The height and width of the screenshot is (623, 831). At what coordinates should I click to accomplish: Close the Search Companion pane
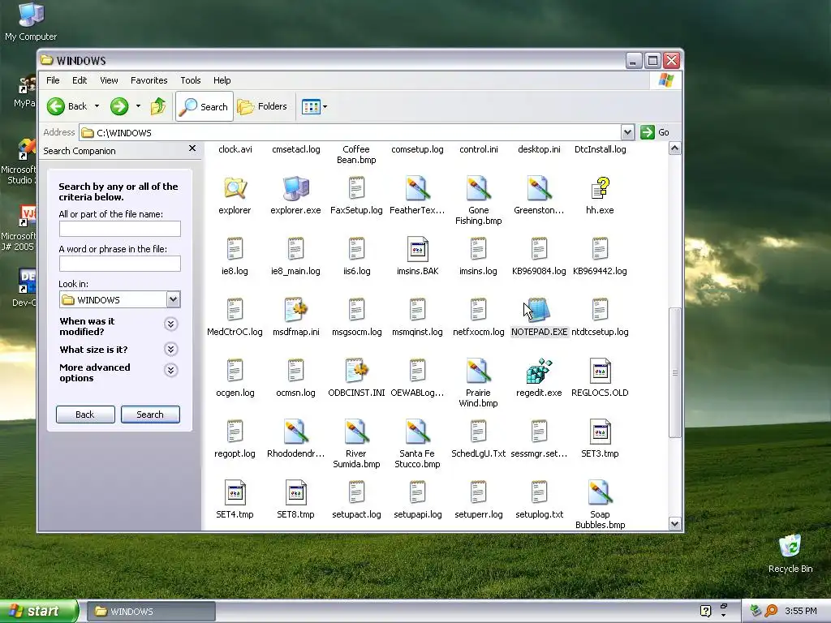(192, 149)
